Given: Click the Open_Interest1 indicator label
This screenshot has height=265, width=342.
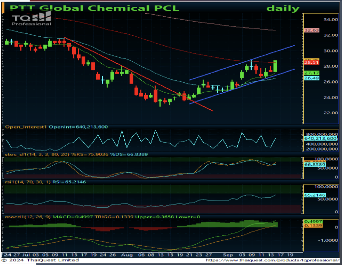Looking at the screenshot, I should pos(26,127).
